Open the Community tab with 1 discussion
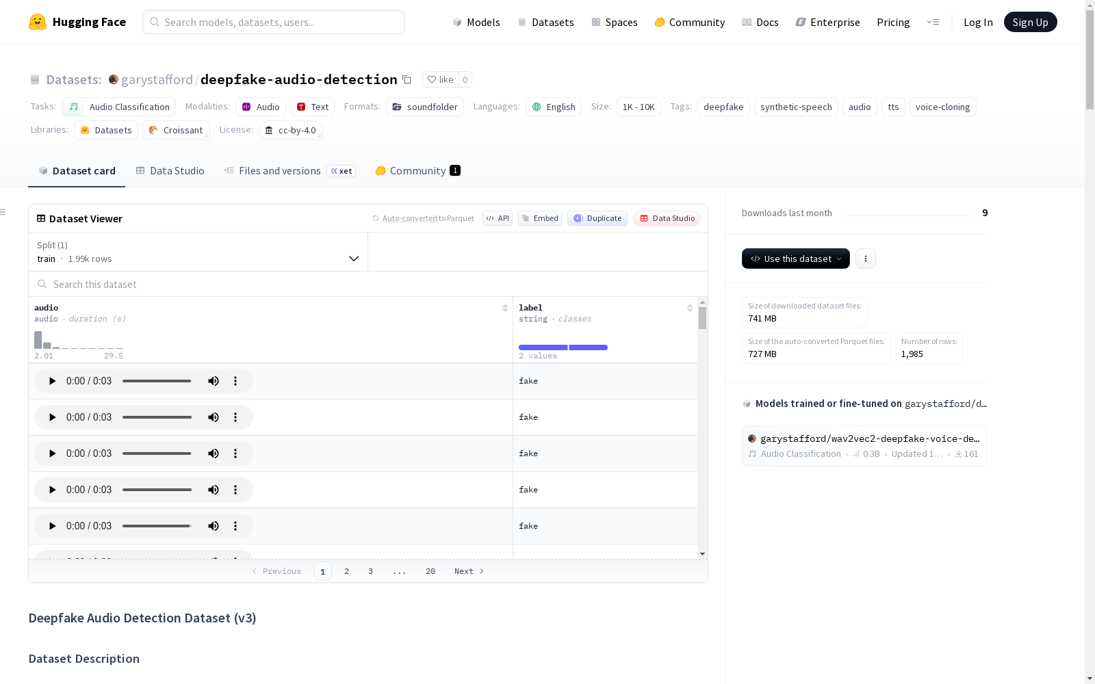1095x684 pixels. (x=417, y=171)
